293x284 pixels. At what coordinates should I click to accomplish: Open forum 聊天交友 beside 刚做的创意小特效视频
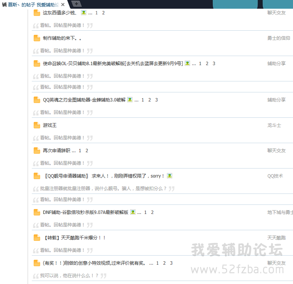pos(276,263)
